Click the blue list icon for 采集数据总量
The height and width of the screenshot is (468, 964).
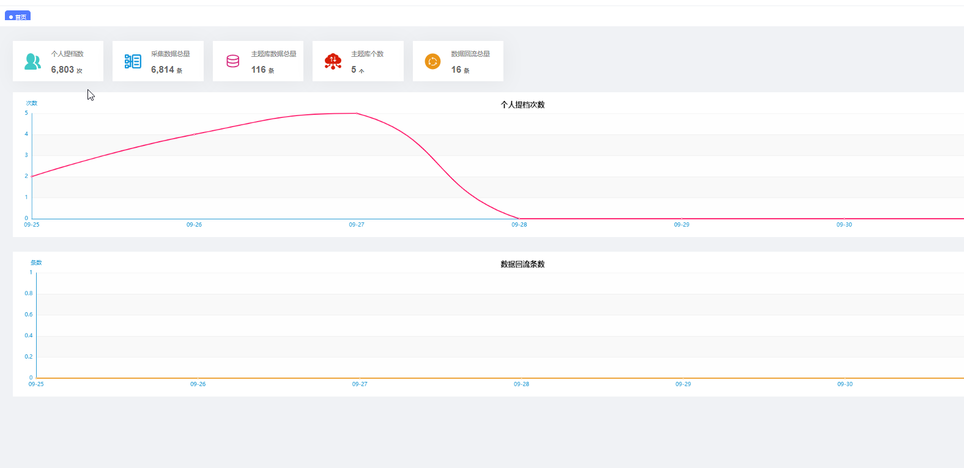point(133,61)
